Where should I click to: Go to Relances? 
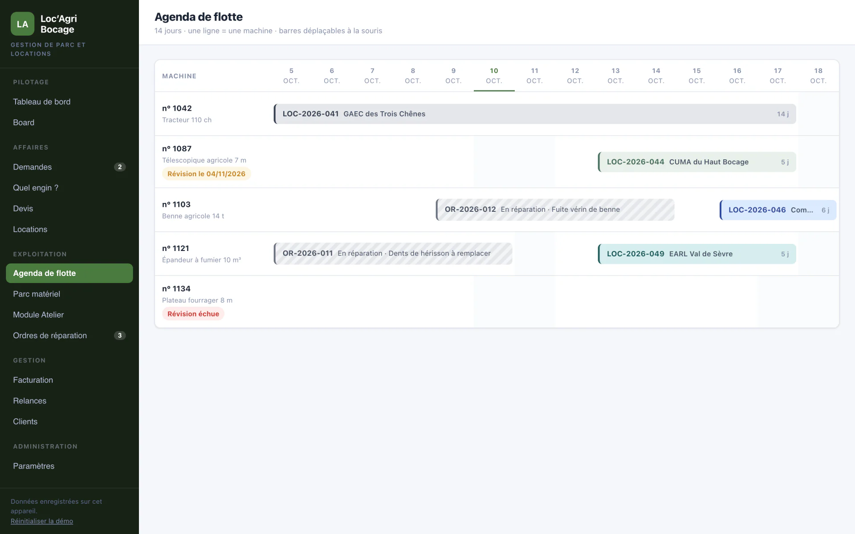click(69, 400)
